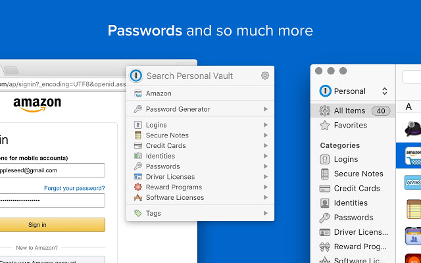Click the Secure Notes icon in sidebar
This screenshot has width=421, height=263.
(x=324, y=174)
